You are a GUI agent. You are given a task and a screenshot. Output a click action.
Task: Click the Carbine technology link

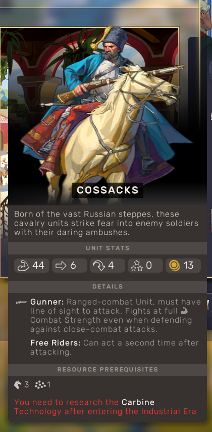click(x=138, y=402)
